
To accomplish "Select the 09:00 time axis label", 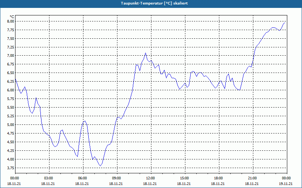I will (117, 178).
